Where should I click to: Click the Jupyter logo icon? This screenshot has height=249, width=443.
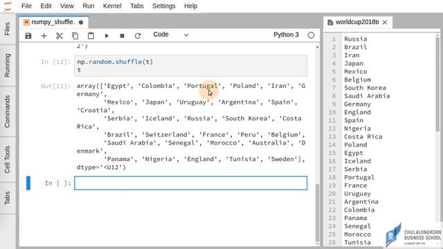8,6
